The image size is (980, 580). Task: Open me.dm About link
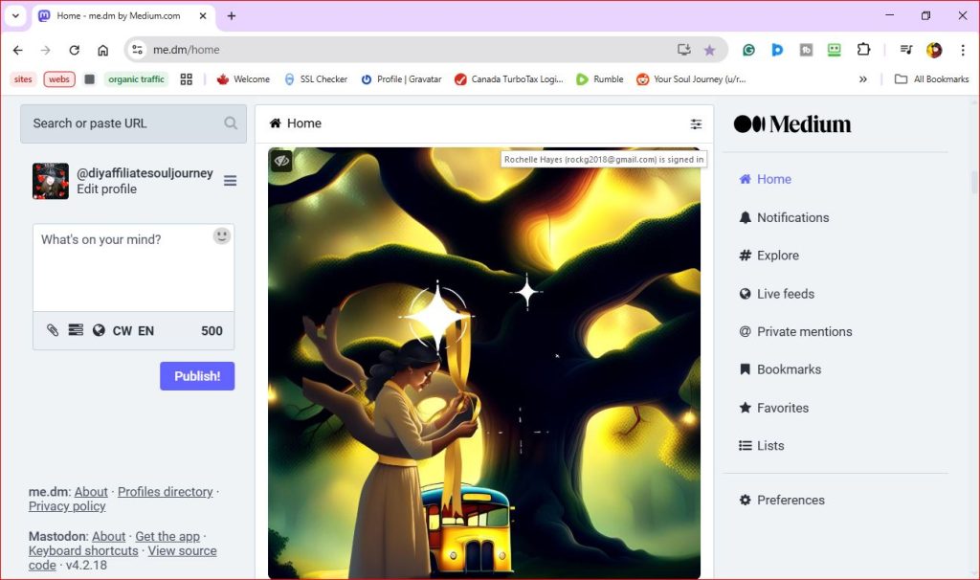click(91, 492)
